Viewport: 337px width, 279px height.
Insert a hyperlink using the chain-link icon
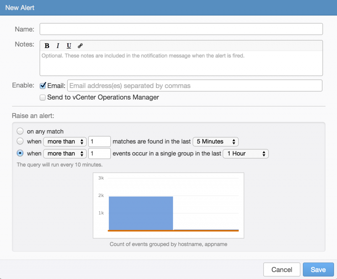tap(80, 46)
